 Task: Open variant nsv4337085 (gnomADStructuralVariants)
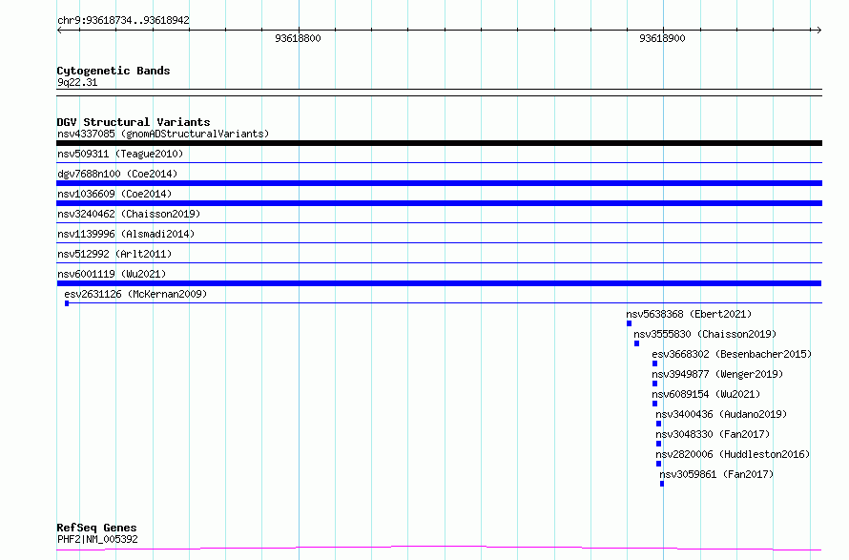click(163, 134)
